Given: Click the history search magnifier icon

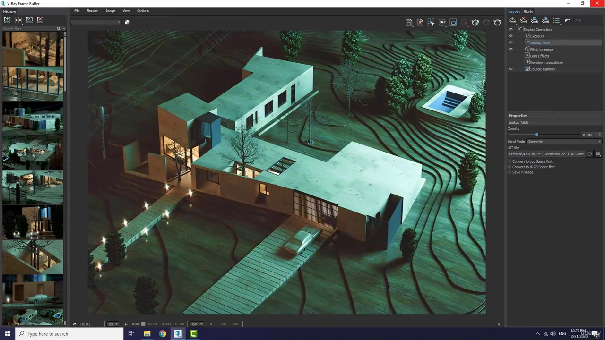Looking at the screenshot, I should (59, 29).
